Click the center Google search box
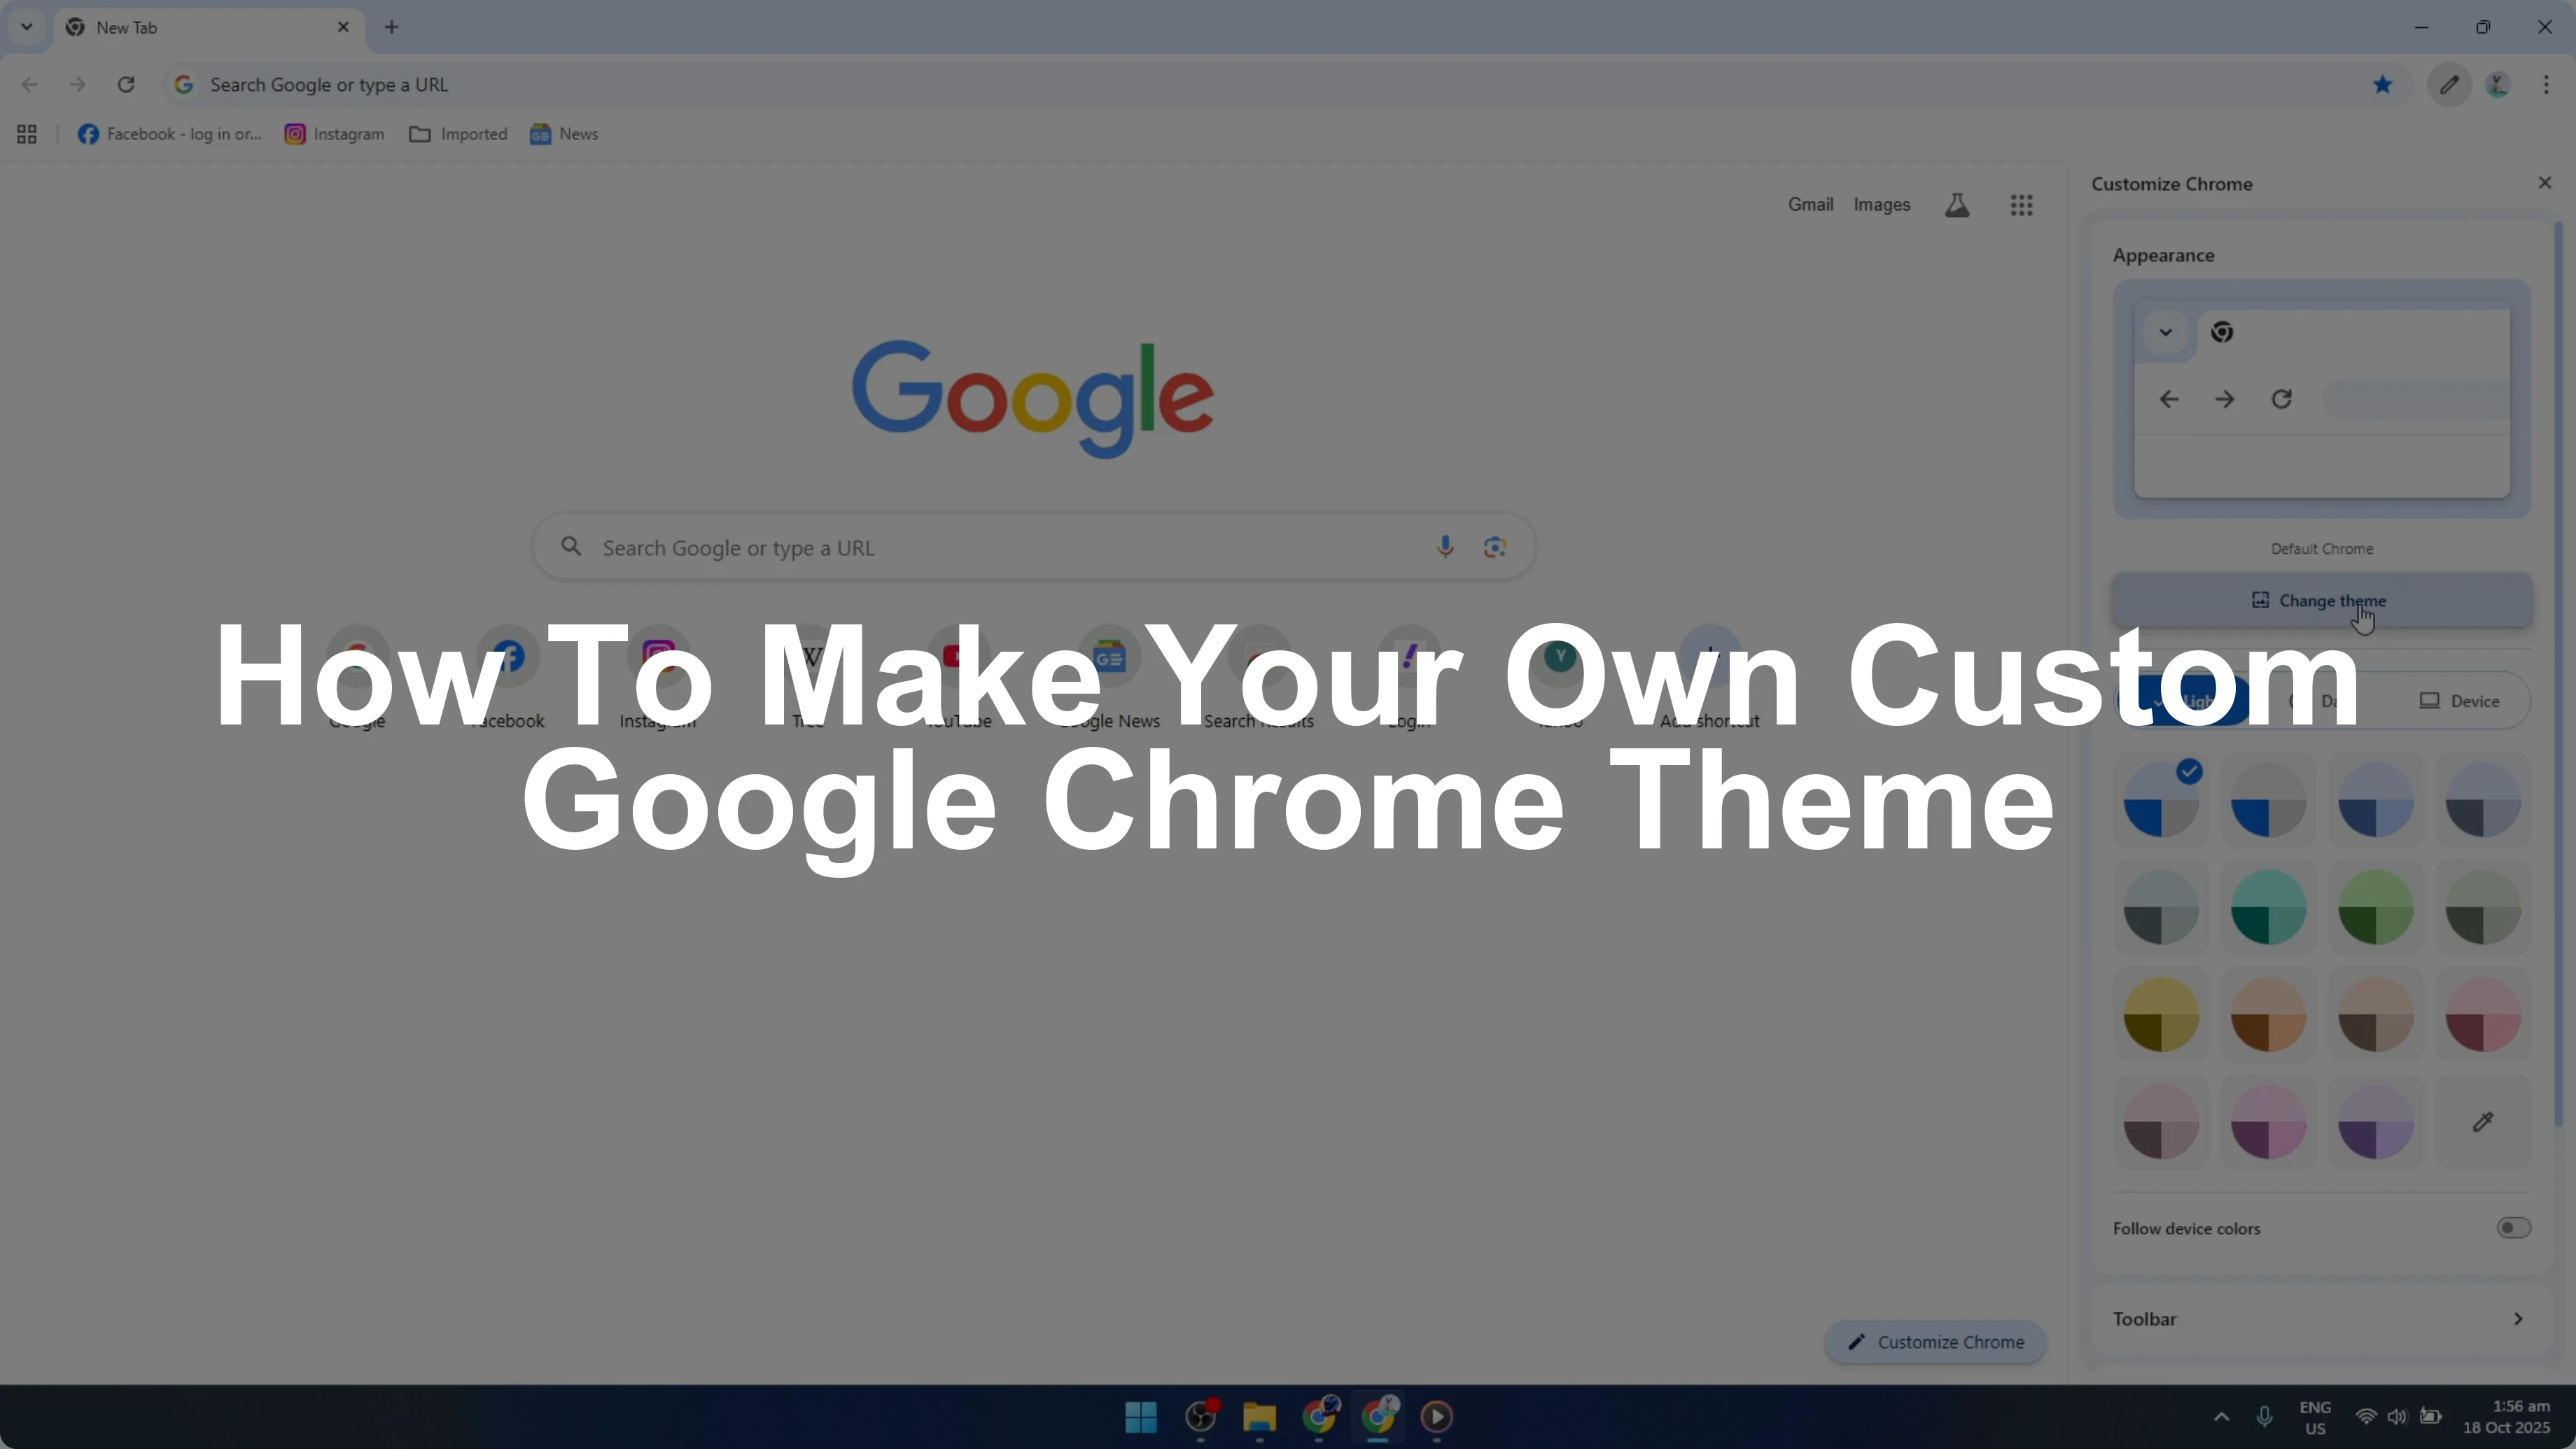The width and height of the screenshot is (2576, 1449). click(1000, 547)
